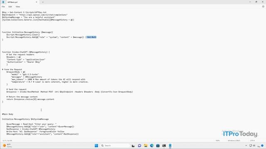Open the Edit menu

10,7
